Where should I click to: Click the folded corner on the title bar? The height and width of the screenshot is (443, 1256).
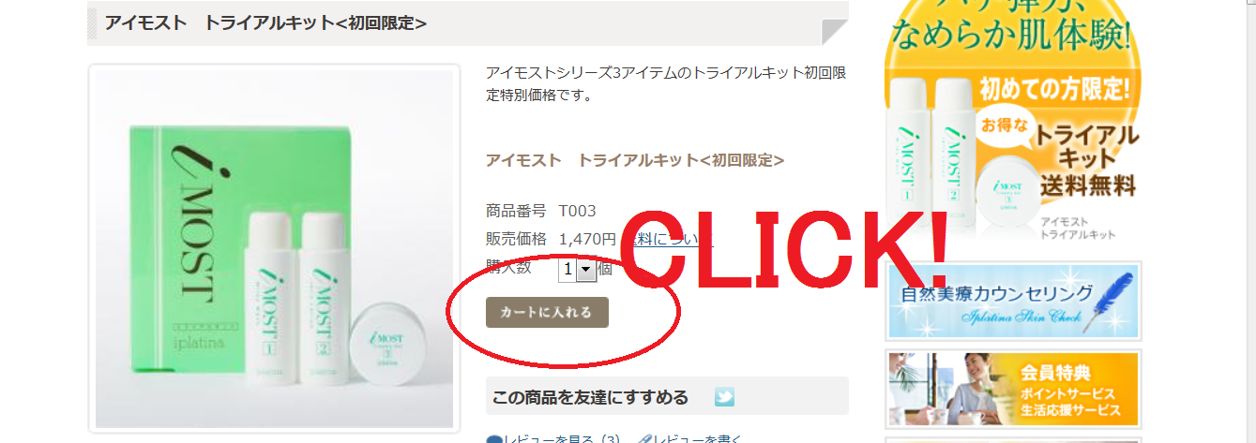click(835, 32)
